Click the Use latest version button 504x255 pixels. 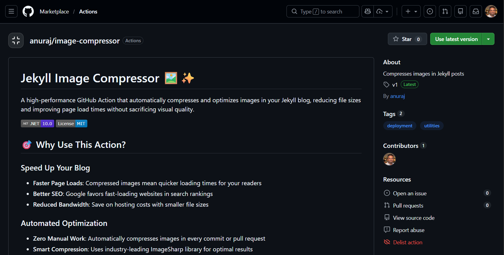[456, 39]
